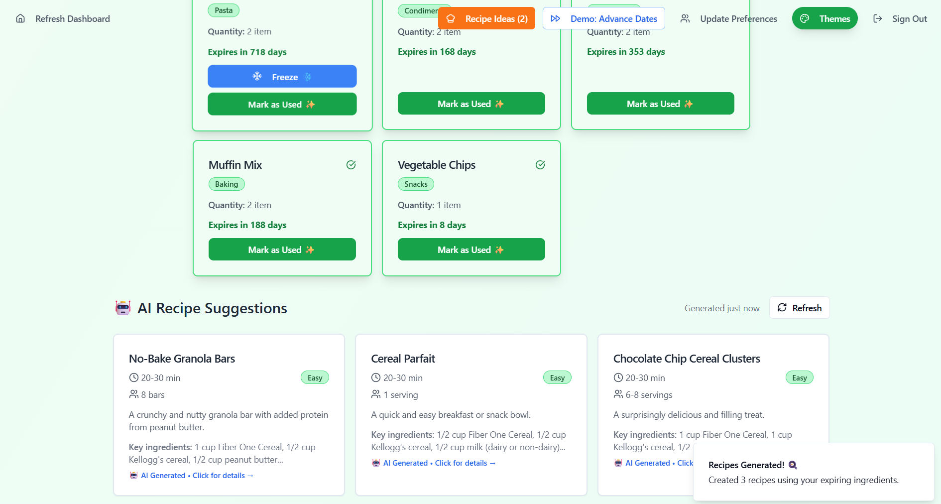Click the people icon beside Update Preferences
This screenshot has width=941, height=504.
[685, 18]
